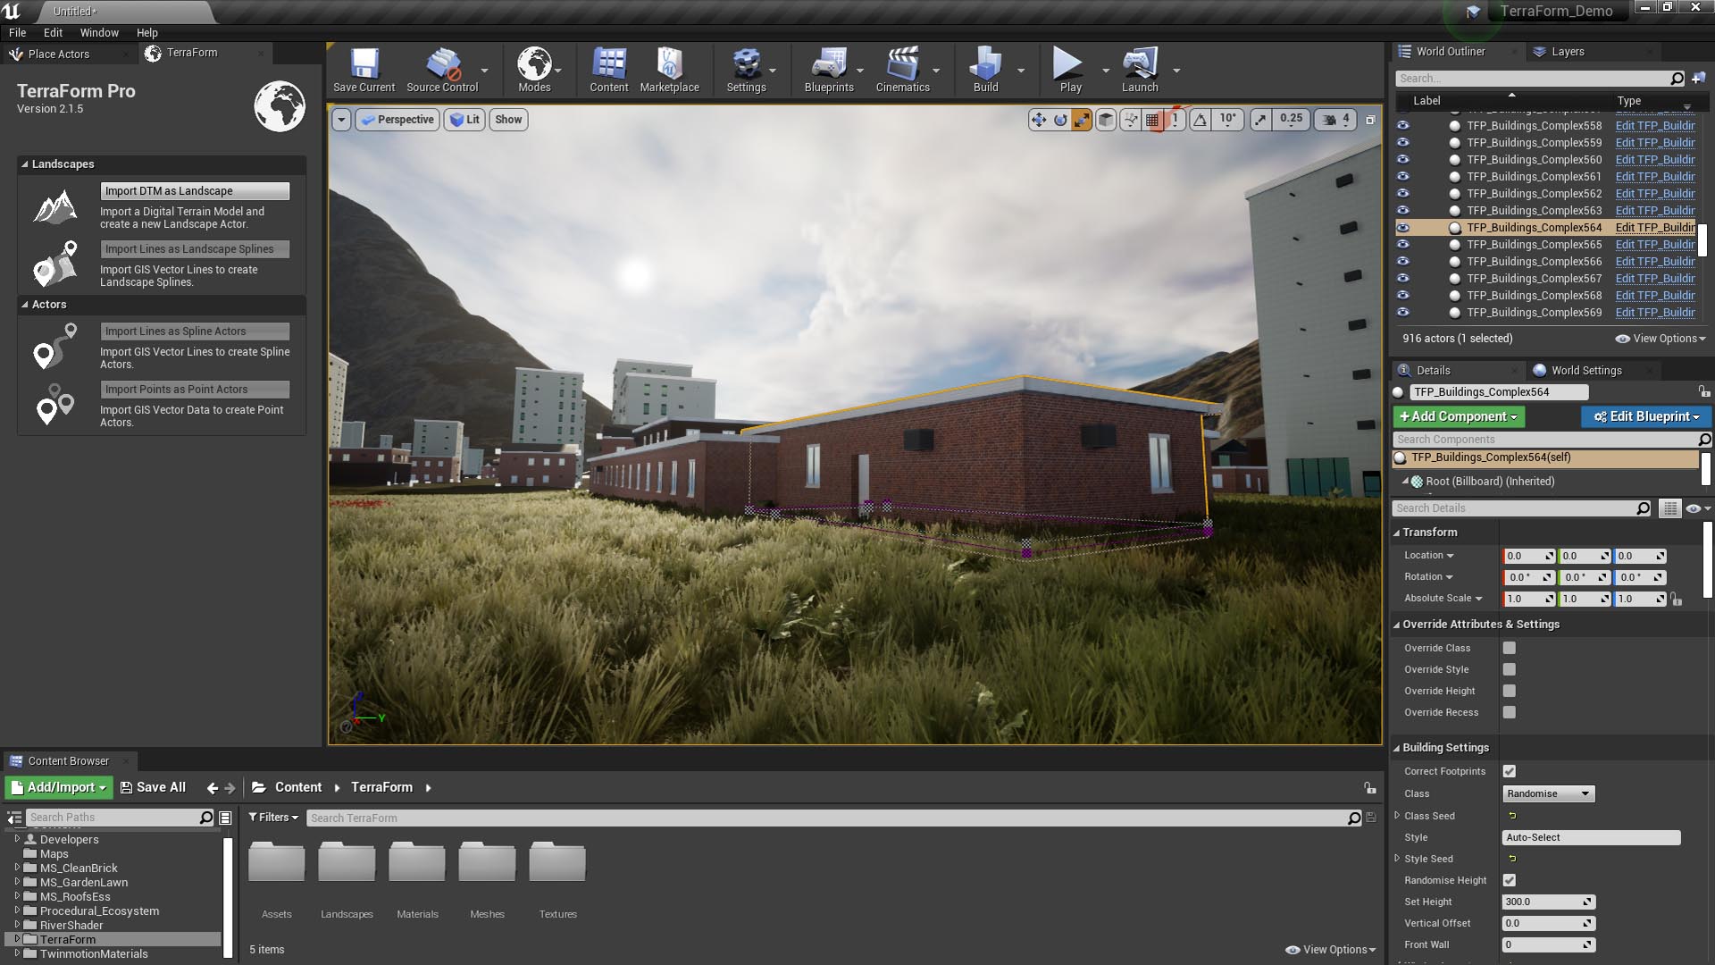This screenshot has height=965, width=1715.
Task: Hide TFP_Buildings_Complex558 via eye icon
Action: (x=1402, y=126)
